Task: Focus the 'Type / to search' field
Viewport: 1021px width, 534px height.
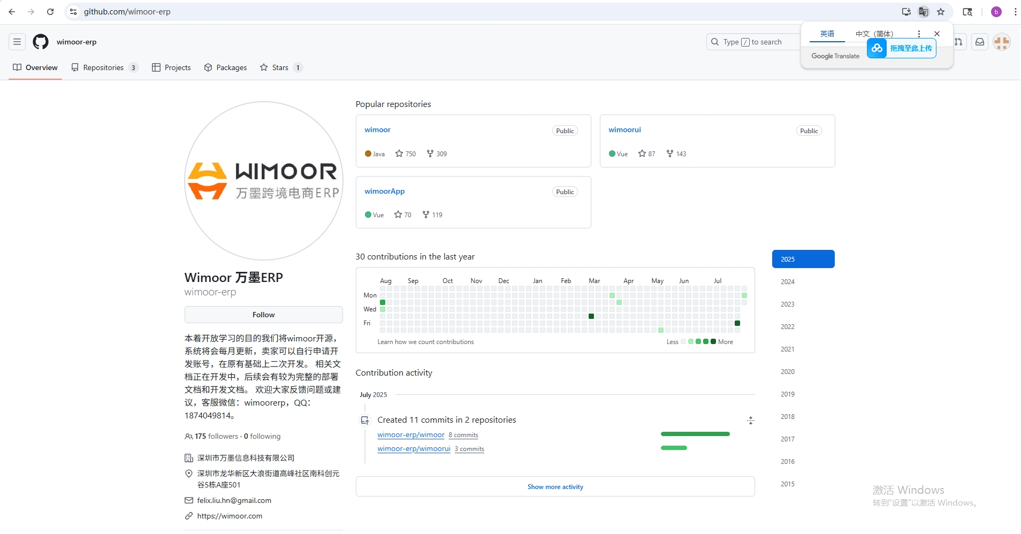Action: [x=753, y=42]
